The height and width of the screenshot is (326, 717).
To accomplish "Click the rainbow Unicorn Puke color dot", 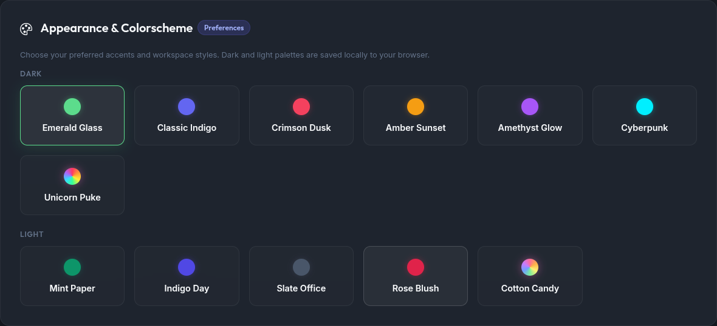I will [72, 176].
